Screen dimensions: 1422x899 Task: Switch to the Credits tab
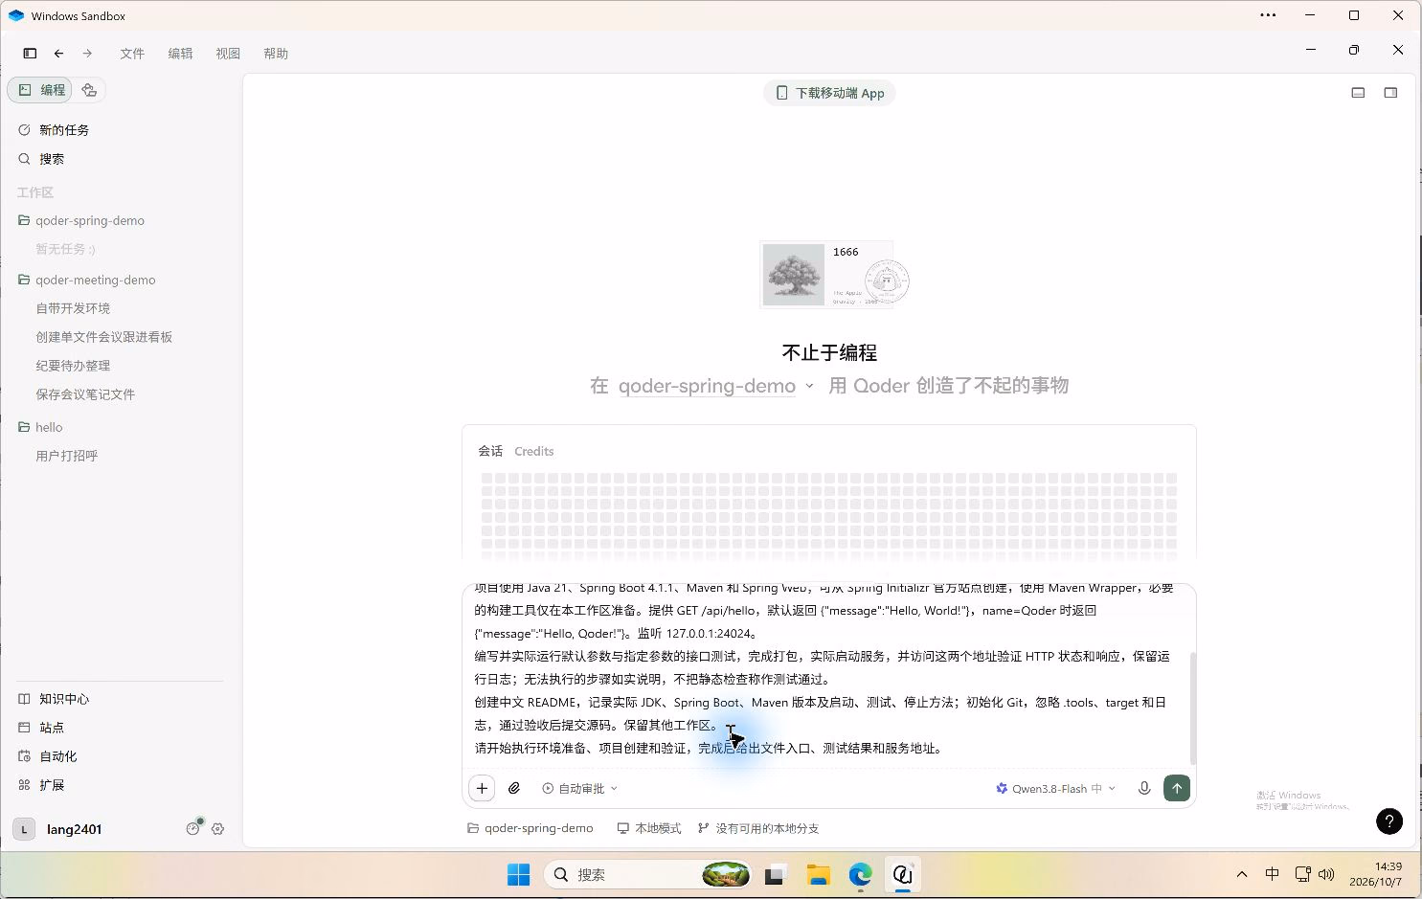click(x=533, y=451)
